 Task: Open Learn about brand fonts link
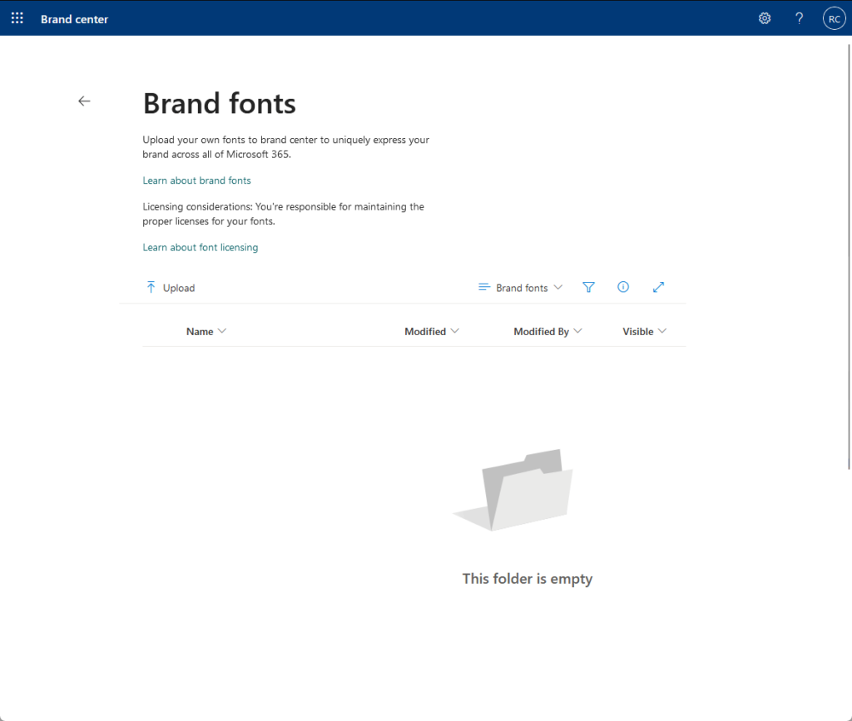pyautogui.click(x=196, y=180)
